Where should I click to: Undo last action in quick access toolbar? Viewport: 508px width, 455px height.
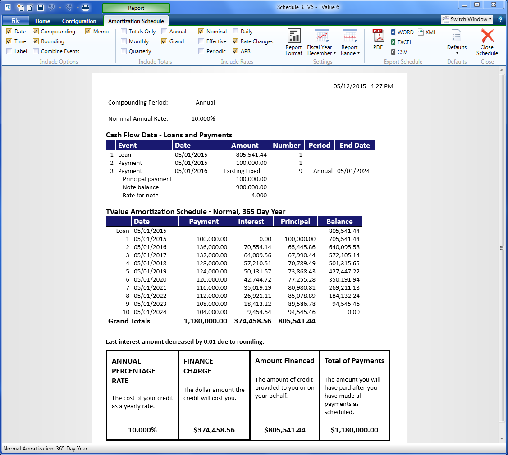(x=51, y=8)
